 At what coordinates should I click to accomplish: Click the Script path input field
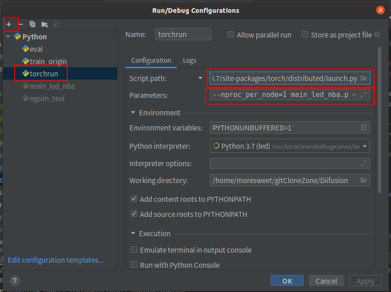tap(290, 78)
